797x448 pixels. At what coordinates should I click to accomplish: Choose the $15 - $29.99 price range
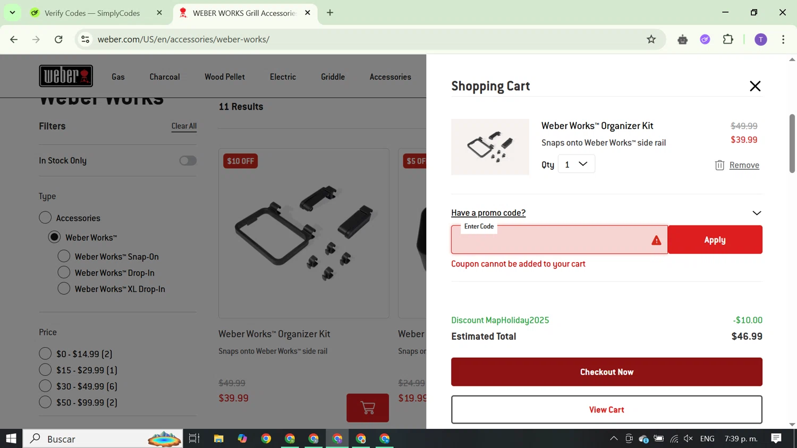click(45, 369)
